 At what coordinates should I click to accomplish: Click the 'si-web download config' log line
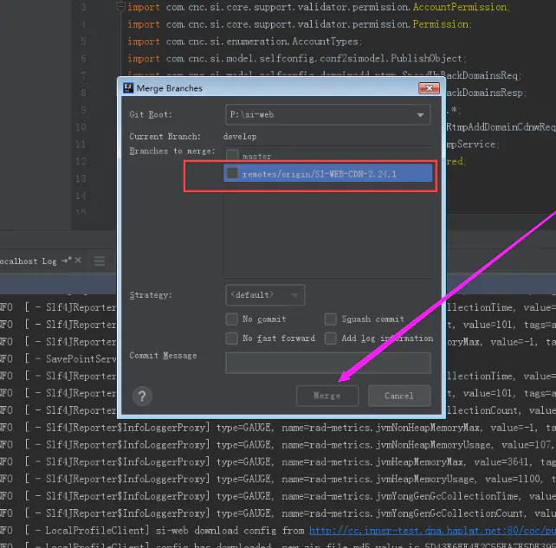click(x=278, y=531)
